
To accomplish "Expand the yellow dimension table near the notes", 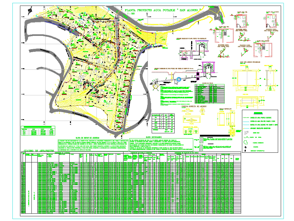I will pos(191,130).
